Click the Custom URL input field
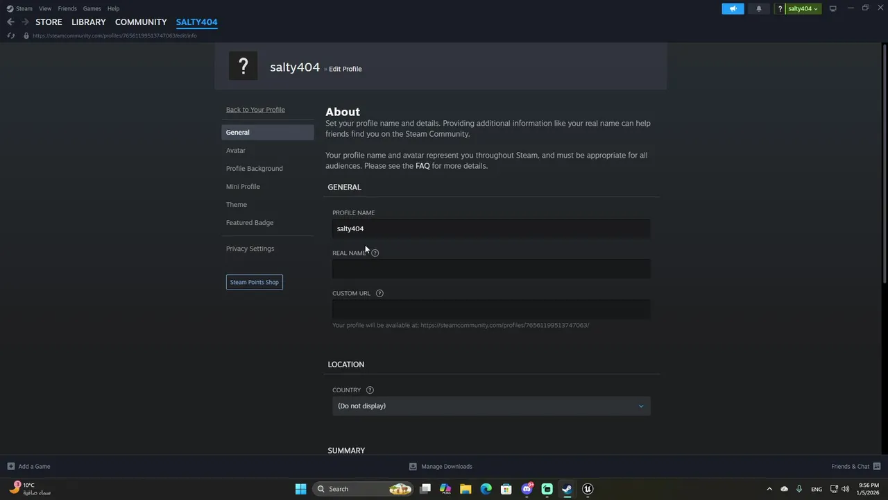This screenshot has height=500, width=888. point(491,309)
